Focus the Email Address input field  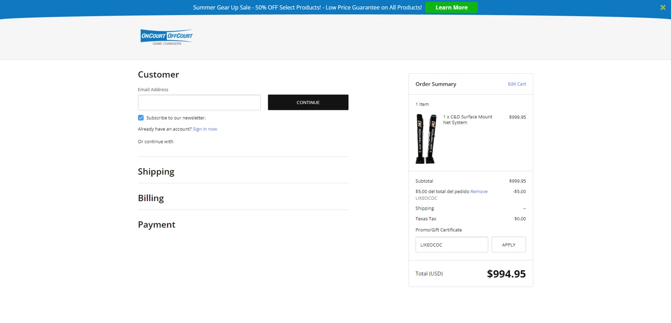point(199,102)
